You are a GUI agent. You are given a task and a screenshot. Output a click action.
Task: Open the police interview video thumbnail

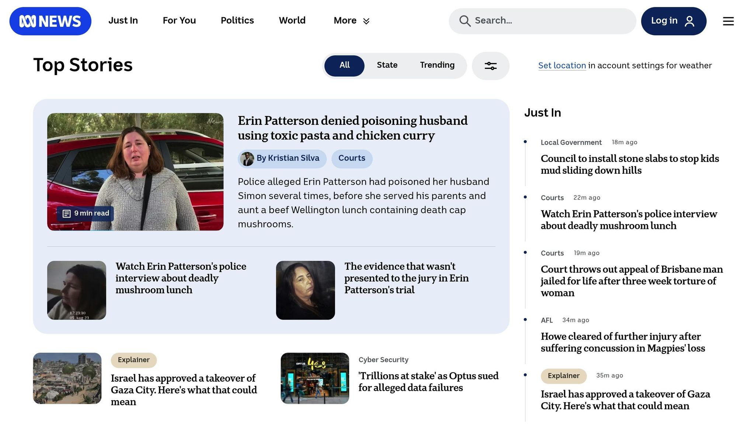click(77, 290)
